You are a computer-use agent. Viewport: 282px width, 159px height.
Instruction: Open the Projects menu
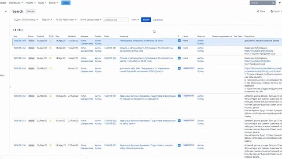30,3
